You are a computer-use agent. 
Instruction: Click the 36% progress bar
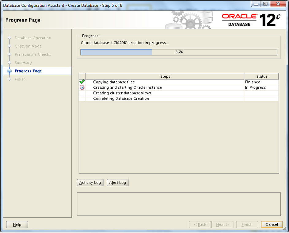(x=179, y=52)
